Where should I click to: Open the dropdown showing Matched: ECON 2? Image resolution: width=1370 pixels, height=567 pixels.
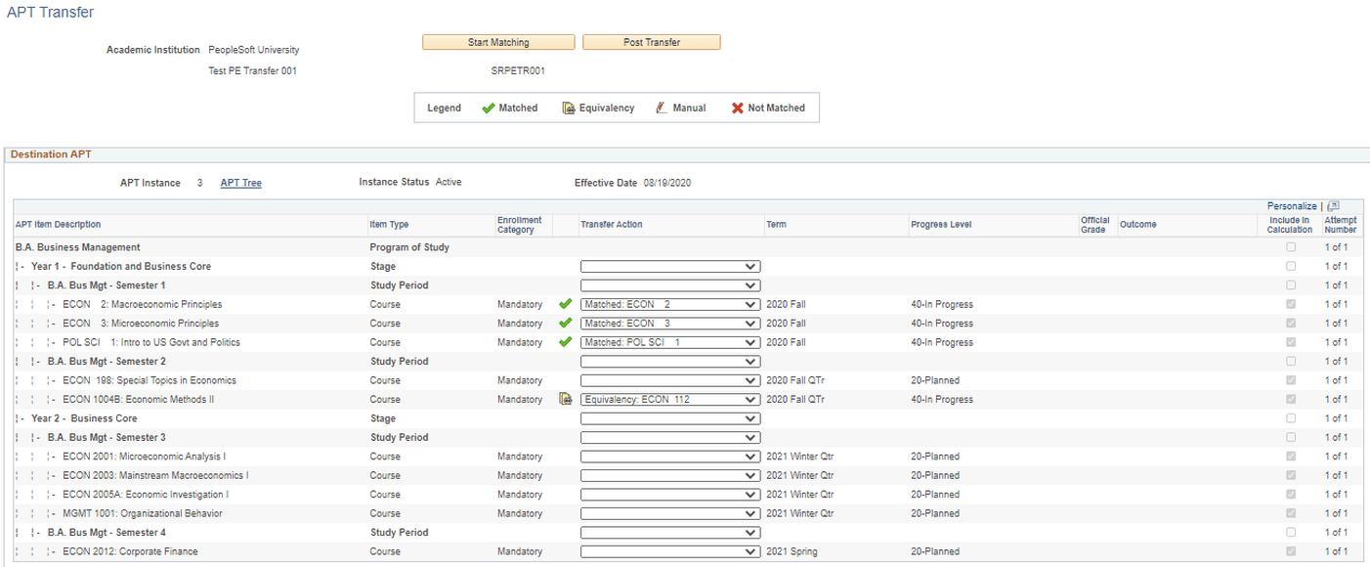pyautogui.click(x=670, y=304)
